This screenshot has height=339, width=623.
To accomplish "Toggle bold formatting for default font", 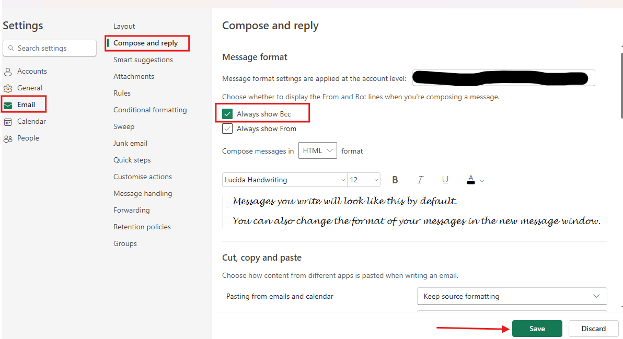I will pos(395,180).
